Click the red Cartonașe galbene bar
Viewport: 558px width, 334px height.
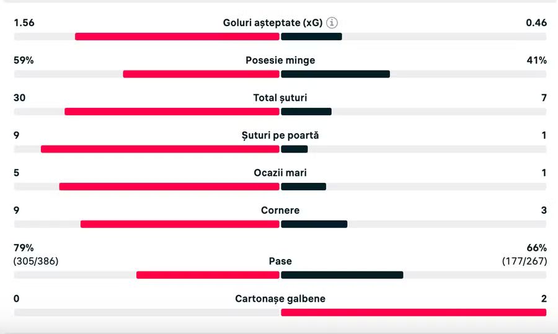414,312
